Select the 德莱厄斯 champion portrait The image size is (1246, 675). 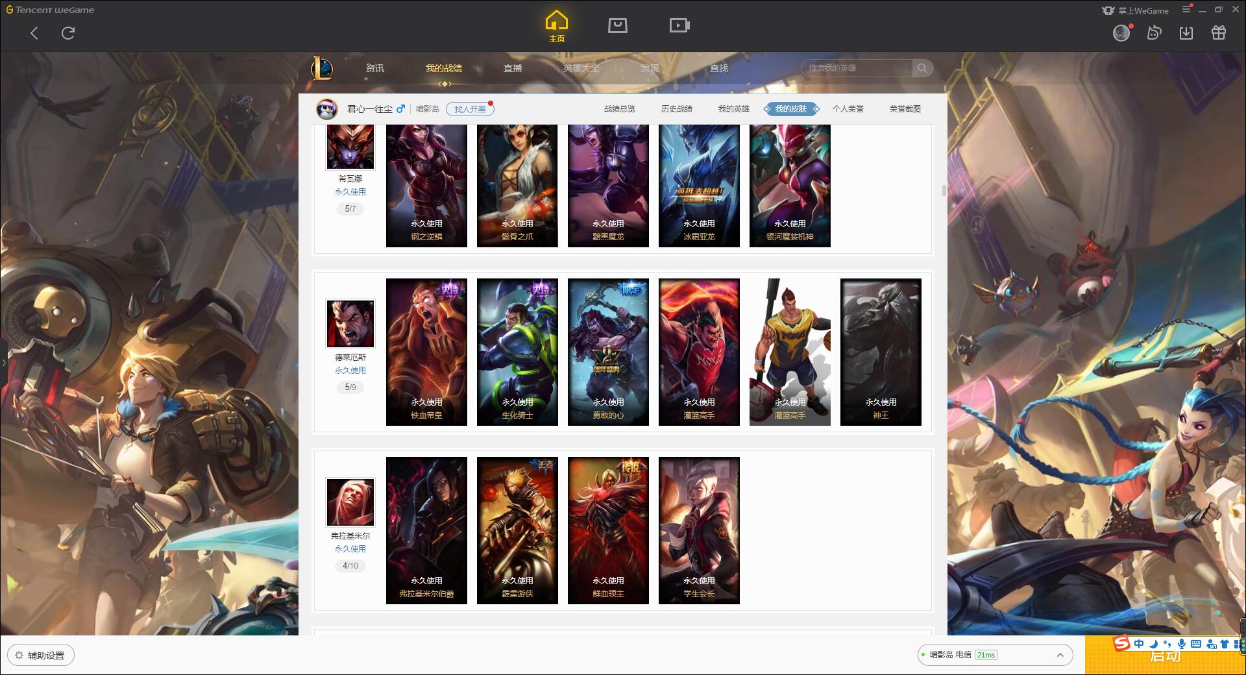350,324
